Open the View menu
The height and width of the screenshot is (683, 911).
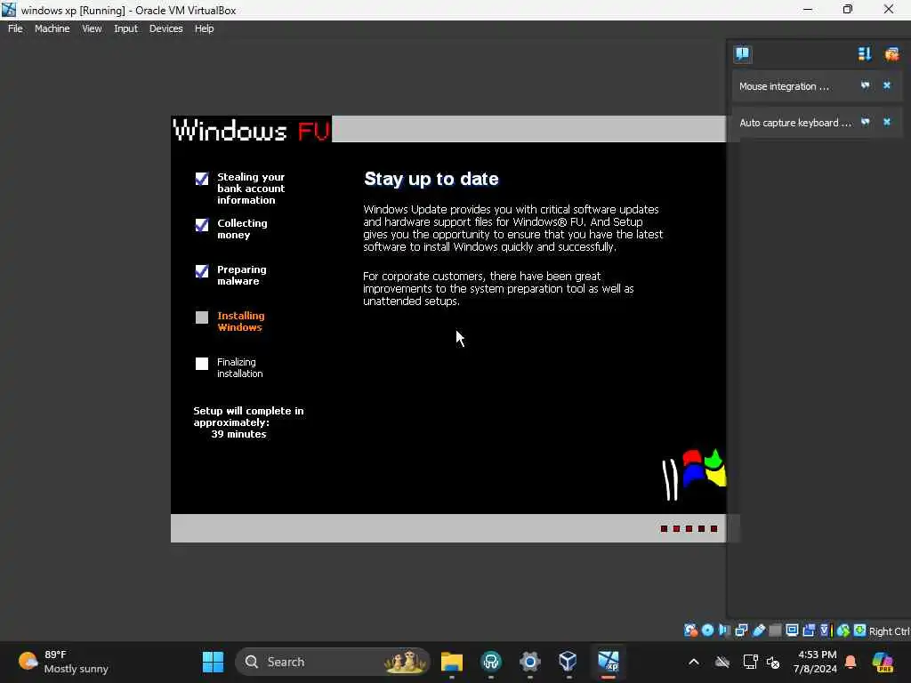coord(92,28)
